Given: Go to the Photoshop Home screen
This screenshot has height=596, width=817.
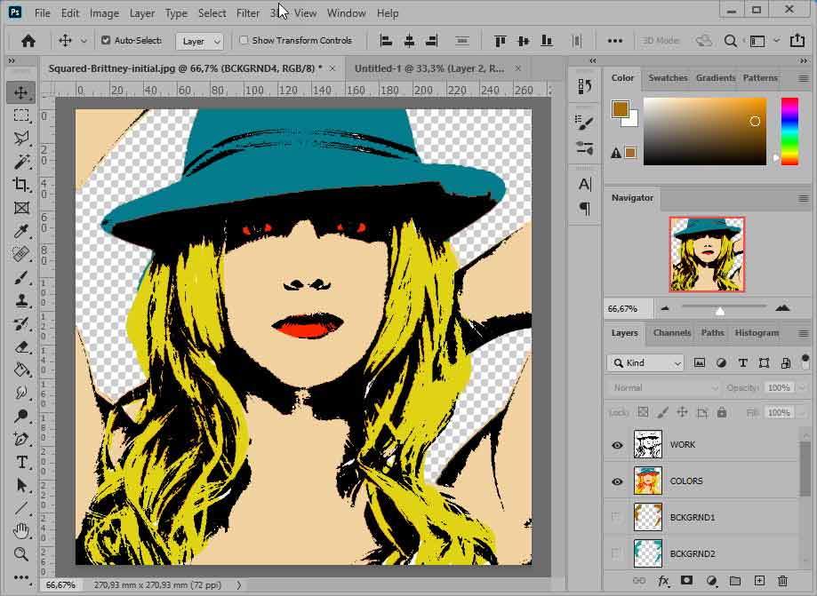Looking at the screenshot, I should coord(28,41).
